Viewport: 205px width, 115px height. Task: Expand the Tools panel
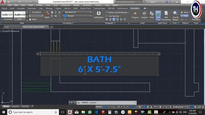coord(176,23)
